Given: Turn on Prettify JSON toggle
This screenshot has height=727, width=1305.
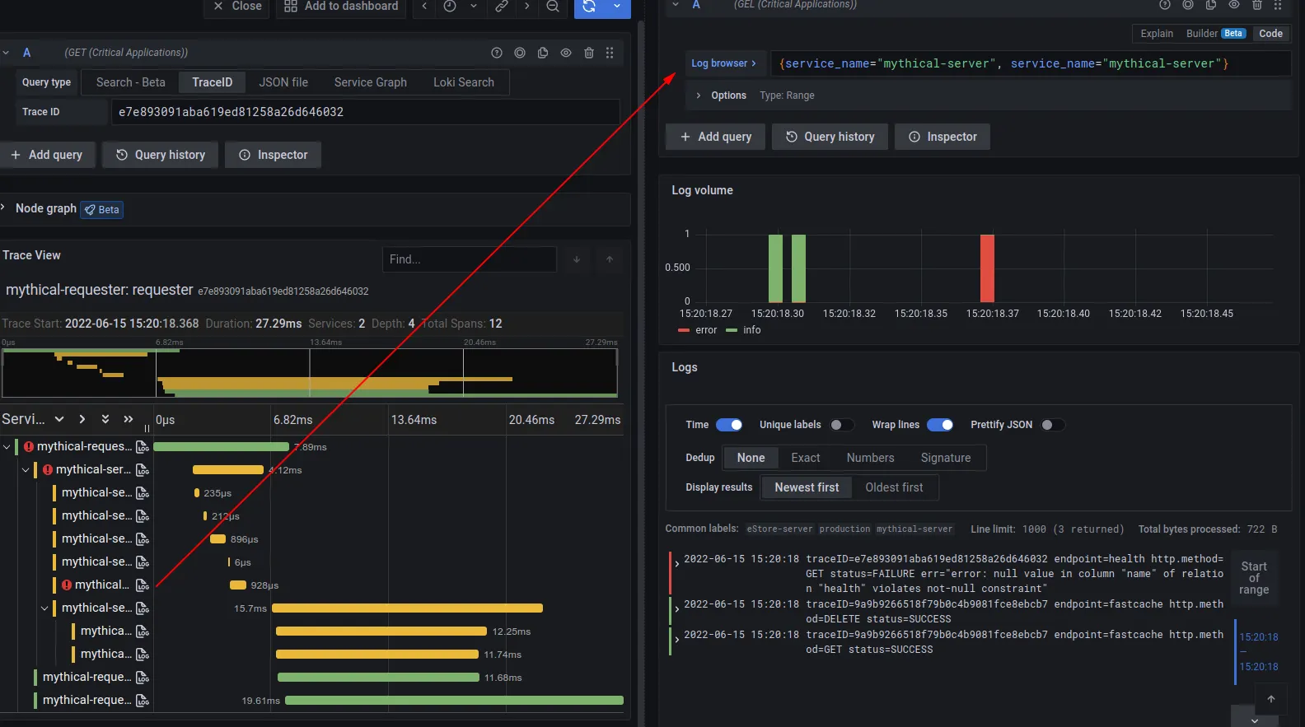Looking at the screenshot, I should coord(1052,425).
